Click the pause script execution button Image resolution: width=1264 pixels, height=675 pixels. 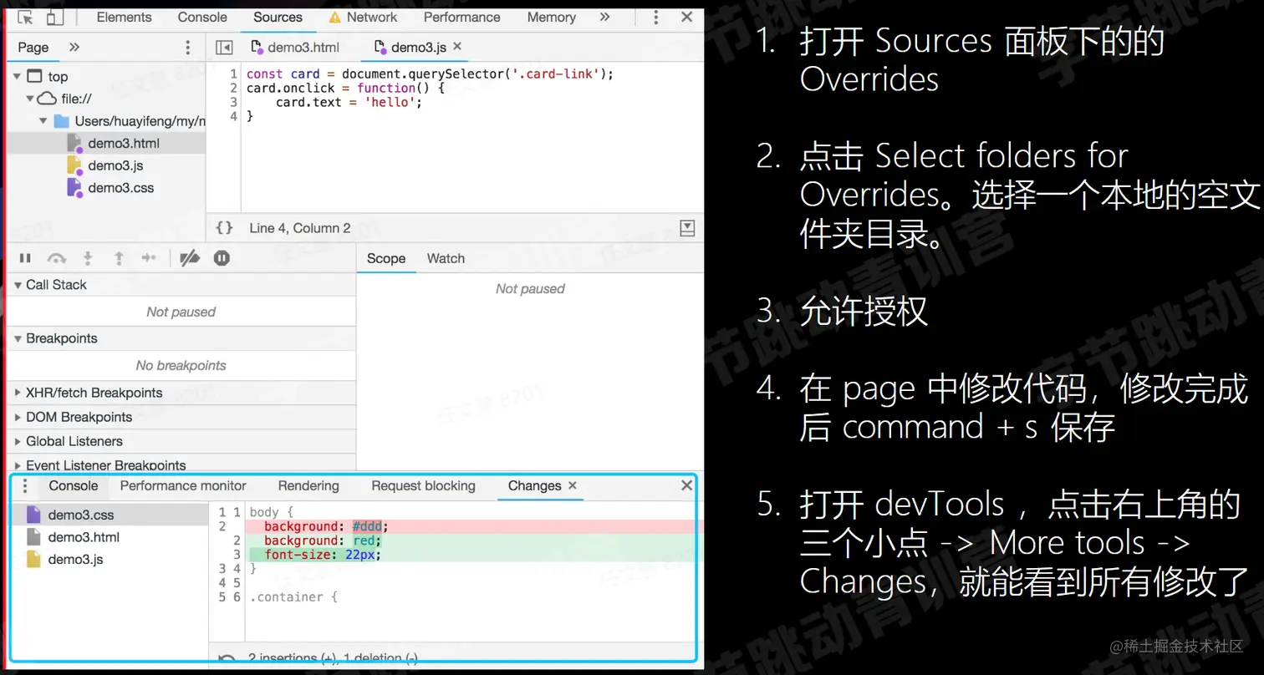pos(25,259)
